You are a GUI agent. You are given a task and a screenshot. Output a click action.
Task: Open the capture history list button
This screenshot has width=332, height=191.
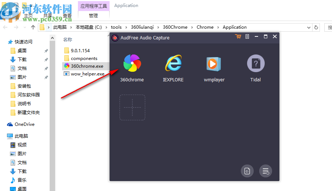[x=265, y=171]
